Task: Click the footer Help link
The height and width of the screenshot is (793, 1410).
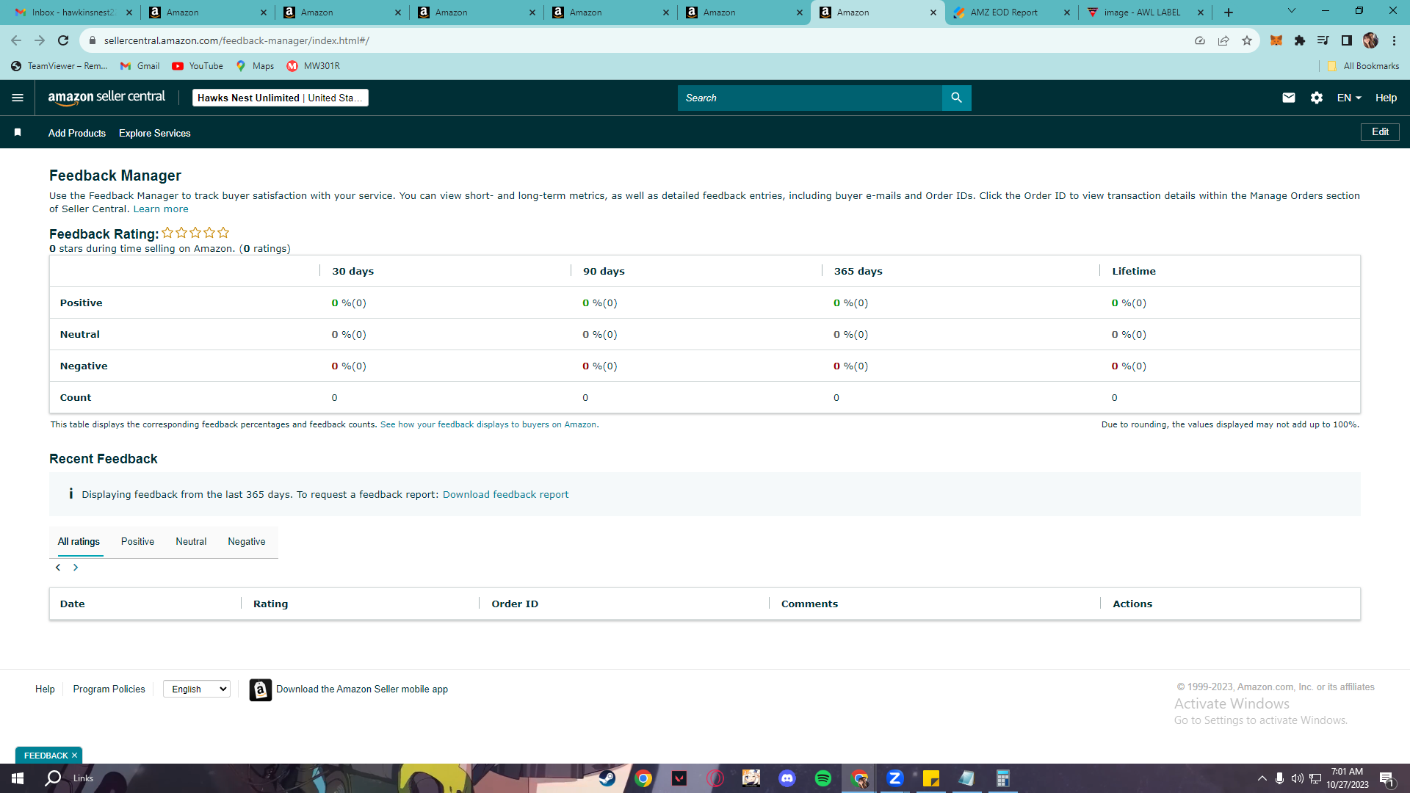Action: point(45,689)
